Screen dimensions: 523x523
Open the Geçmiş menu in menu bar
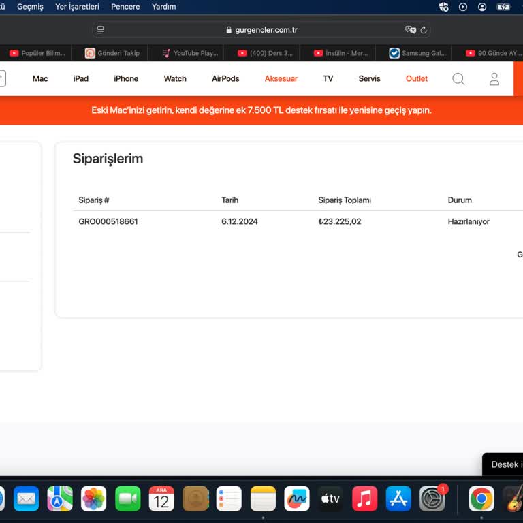pos(30,7)
